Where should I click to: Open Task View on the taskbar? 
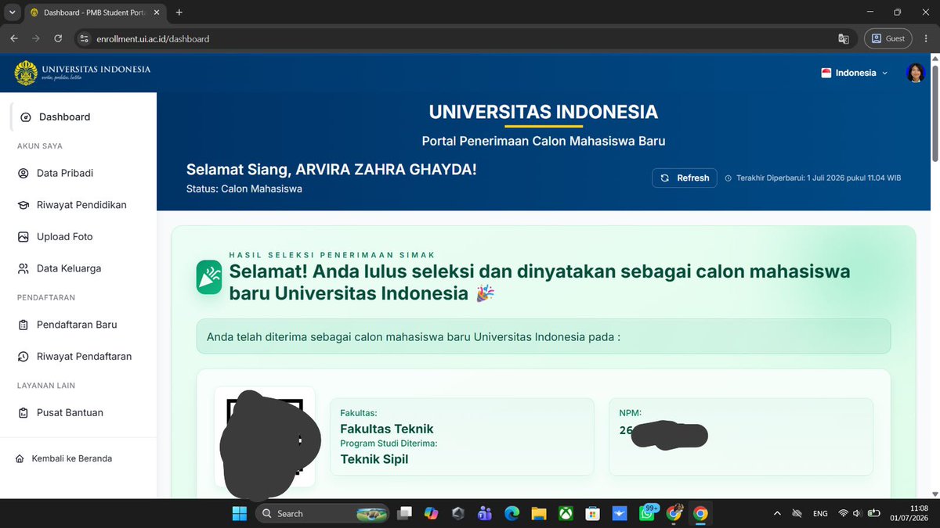click(404, 514)
